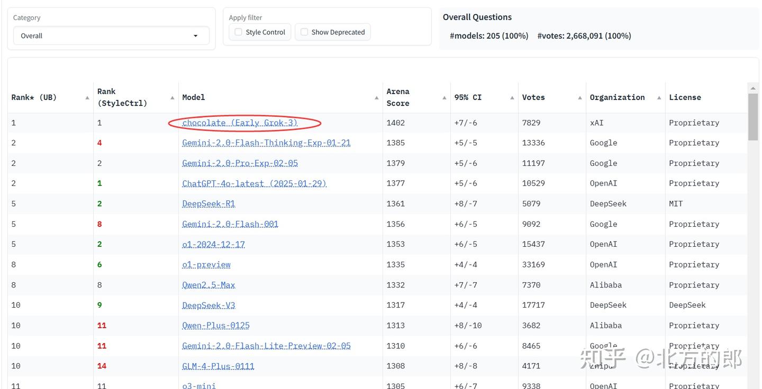The image size is (762, 389).
Task: Click the table vertical scrollbar thumb
Action: pos(753,117)
